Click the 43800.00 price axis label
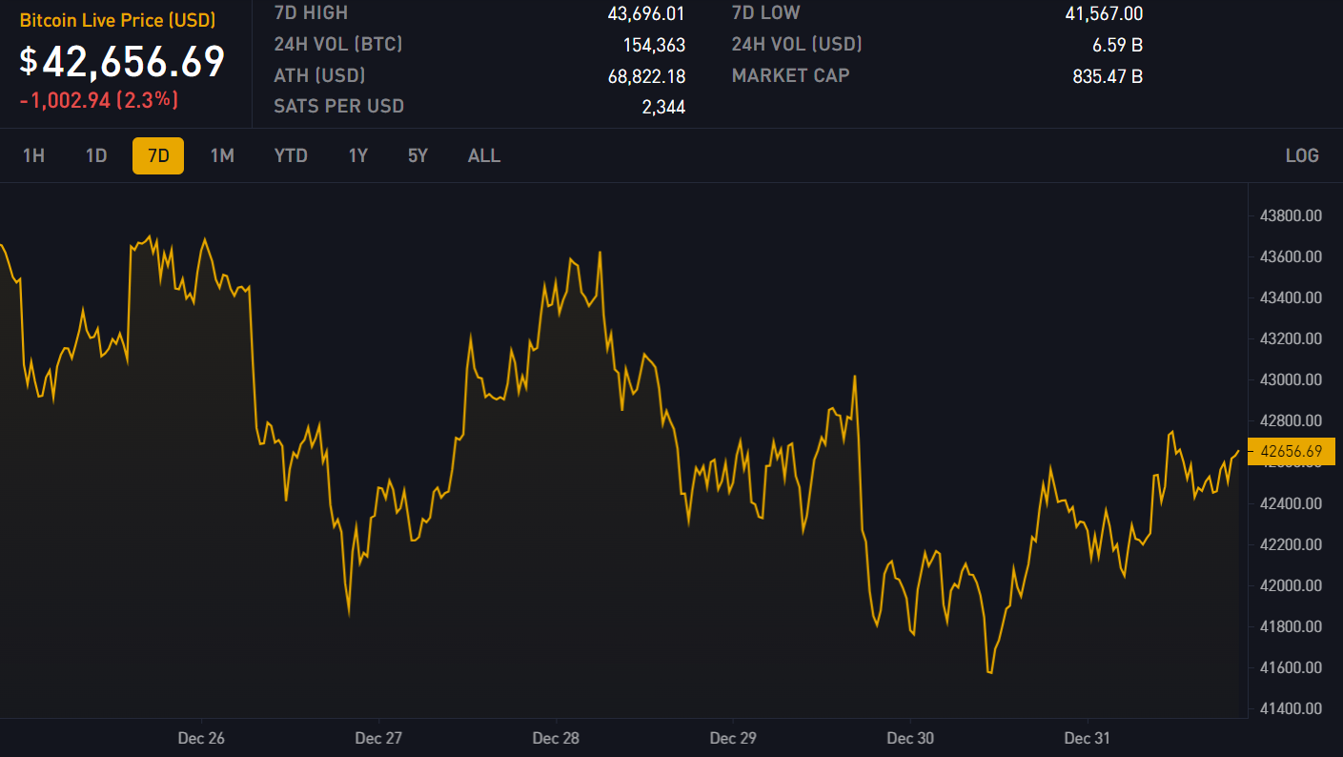 click(1291, 215)
